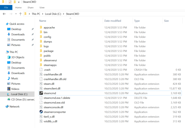Click the steamcmd application icon
The width and height of the screenshot is (185, 128).
click(41, 93)
